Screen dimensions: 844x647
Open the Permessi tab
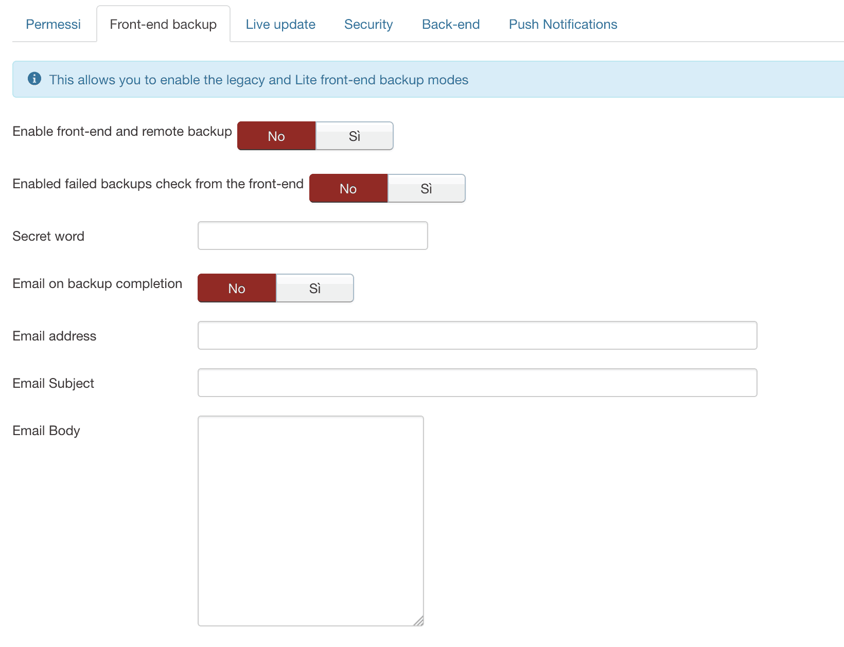53,24
